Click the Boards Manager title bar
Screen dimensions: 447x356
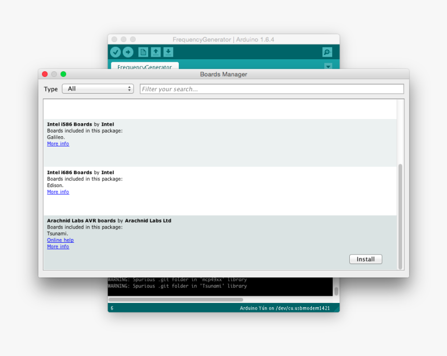pyautogui.click(x=223, y=74)
